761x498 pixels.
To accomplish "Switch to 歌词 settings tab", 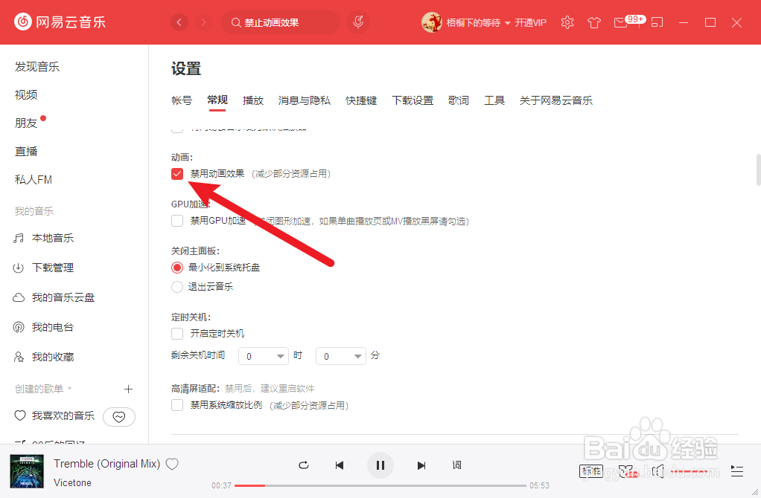I will point(459,100).
